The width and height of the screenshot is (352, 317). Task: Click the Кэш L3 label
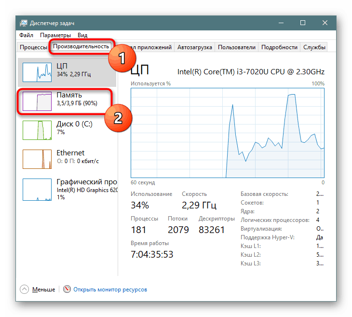(x=251, y=263)
